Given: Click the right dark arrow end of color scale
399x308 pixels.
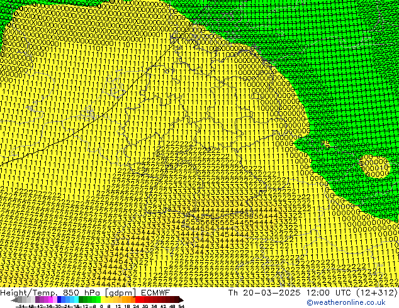Looking at the screenshot, I should (x=181, y=300).
